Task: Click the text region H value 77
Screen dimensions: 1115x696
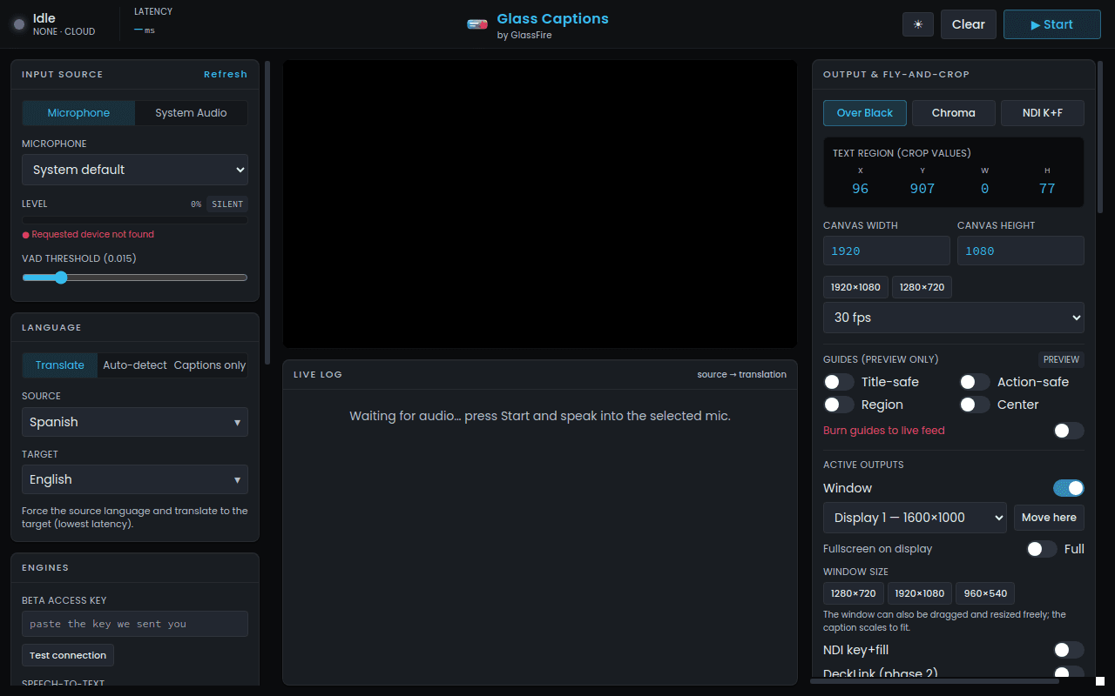Action: coord(1047,189)
